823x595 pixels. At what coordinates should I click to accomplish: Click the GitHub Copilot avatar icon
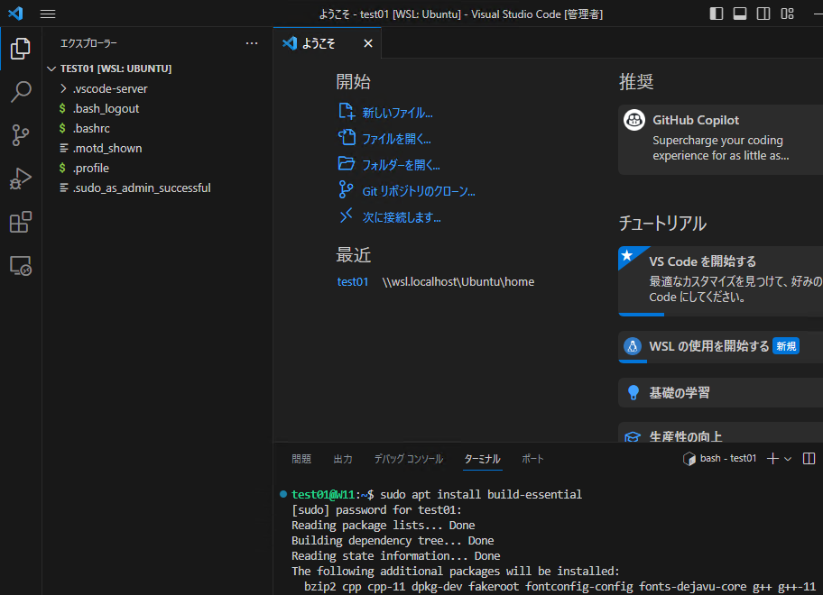(x=634, y=120)
